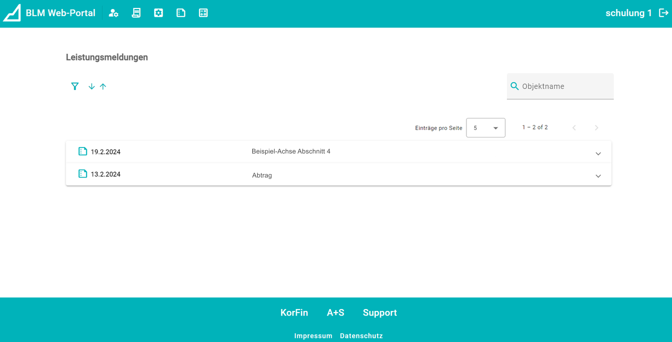Open the KorFin footer link

[x=294, y=312]
